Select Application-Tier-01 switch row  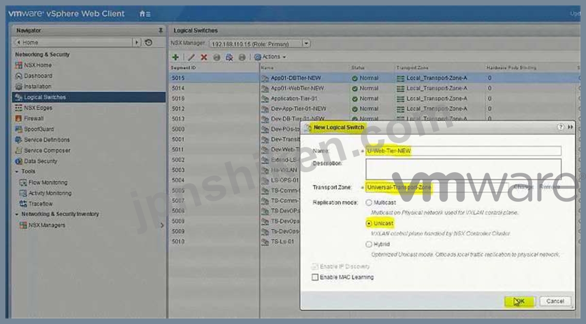pyautogui.click(x=374, y=98)
